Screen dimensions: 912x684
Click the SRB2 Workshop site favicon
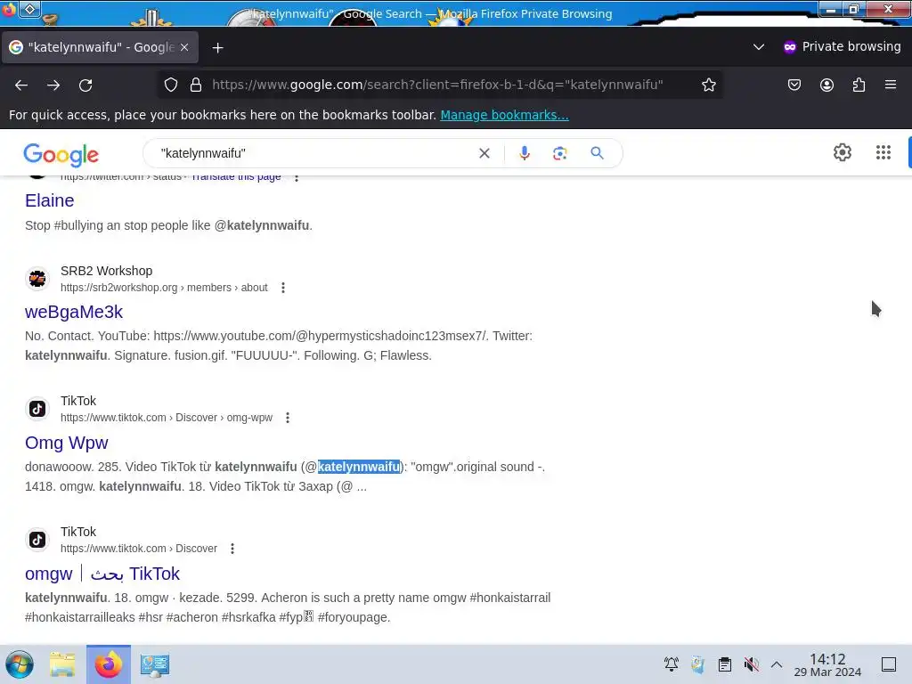coord(37,279)
